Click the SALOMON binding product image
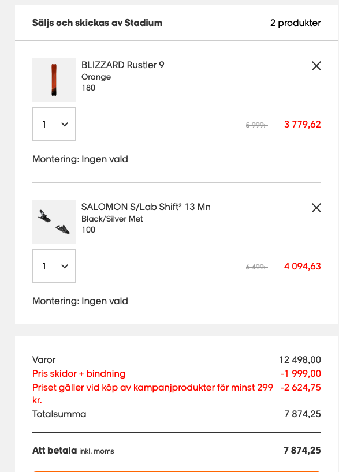The height and width of the screenshot is (472, 339). [54, 222]
